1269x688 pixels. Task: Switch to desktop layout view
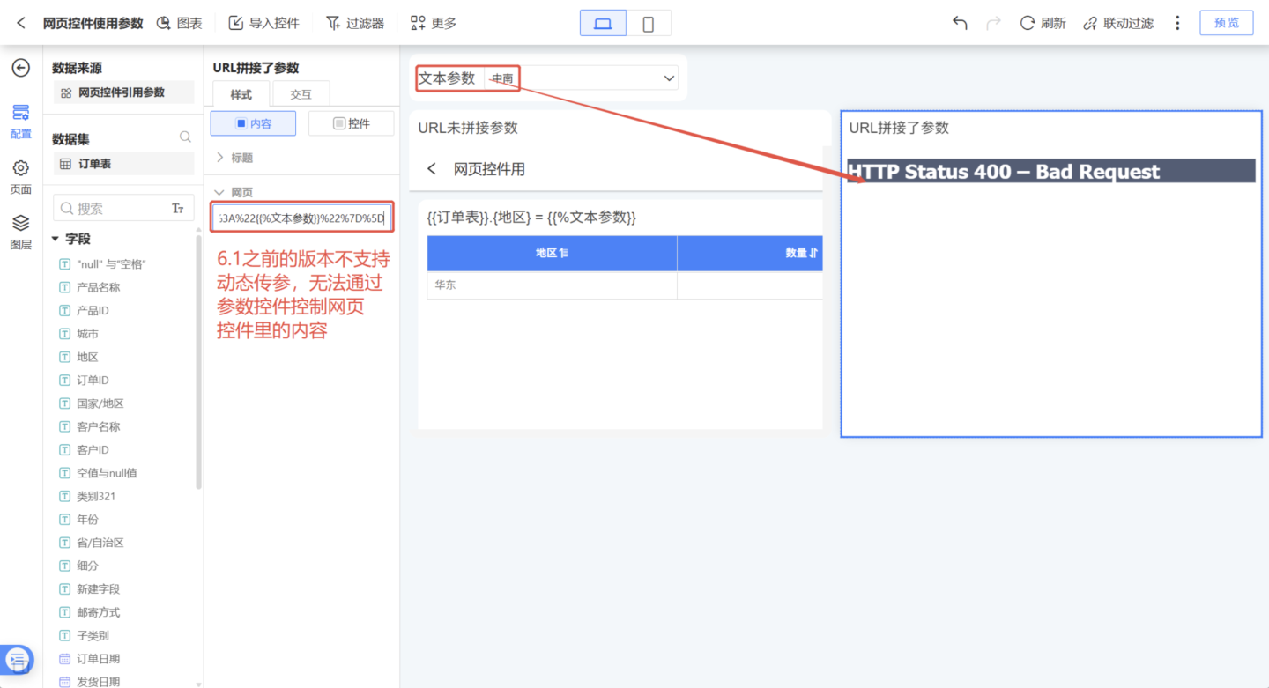pos(603,24)
